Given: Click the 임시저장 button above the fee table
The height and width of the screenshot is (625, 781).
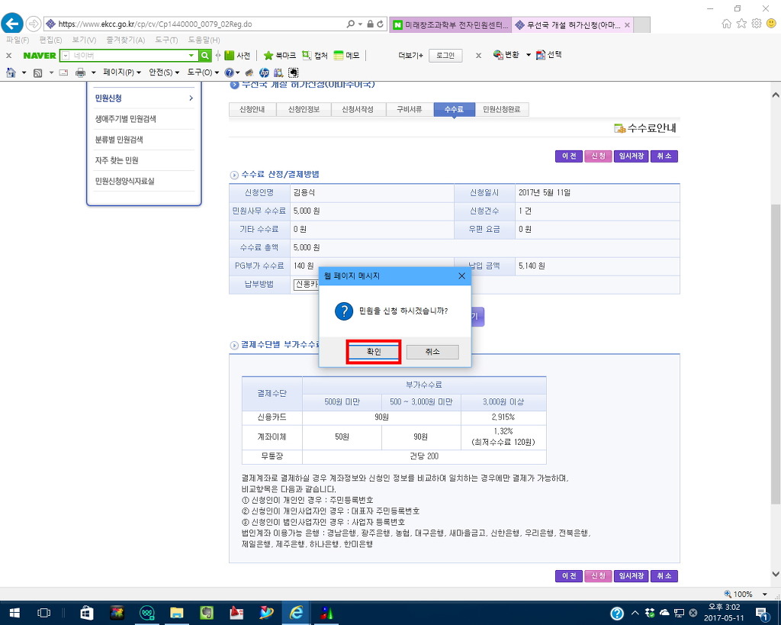Looking at the screenshot, I should [x=631, y=156].
